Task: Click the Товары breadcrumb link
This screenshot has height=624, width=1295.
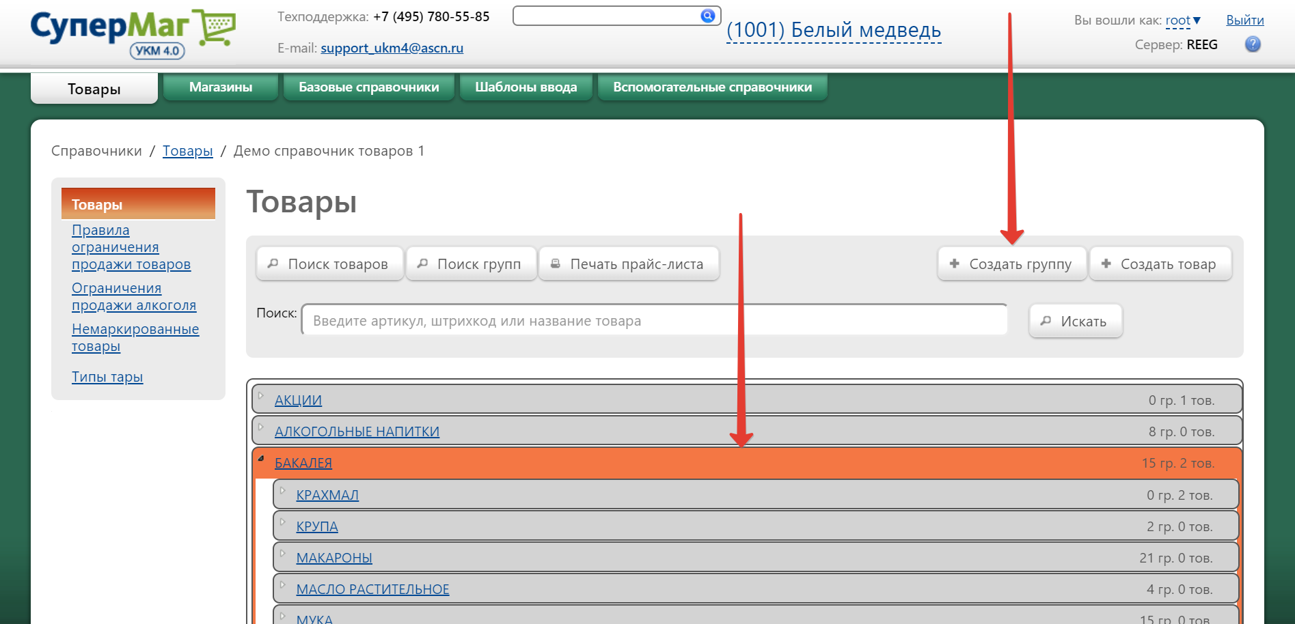Action: 188,151
